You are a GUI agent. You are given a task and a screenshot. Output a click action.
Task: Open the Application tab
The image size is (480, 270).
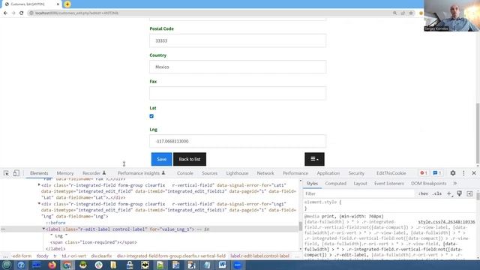coord(328,173)
